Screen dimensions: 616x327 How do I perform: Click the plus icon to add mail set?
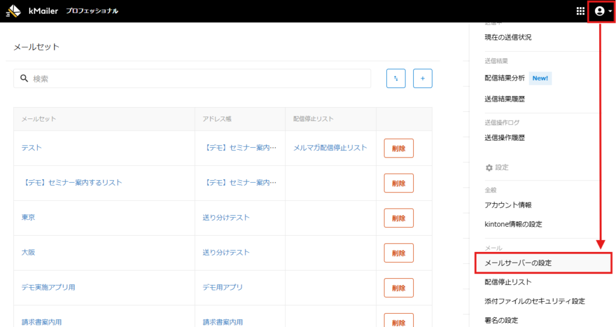[423, 78]
